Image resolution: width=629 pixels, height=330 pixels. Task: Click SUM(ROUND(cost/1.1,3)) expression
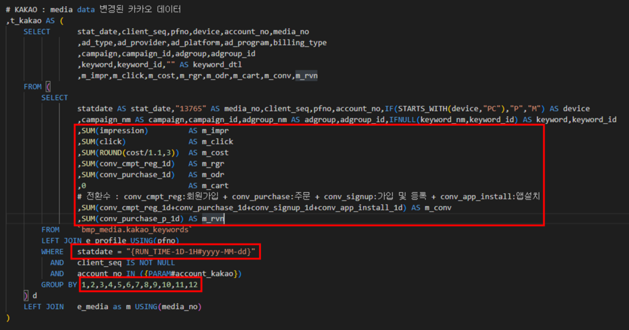(130, 153)
